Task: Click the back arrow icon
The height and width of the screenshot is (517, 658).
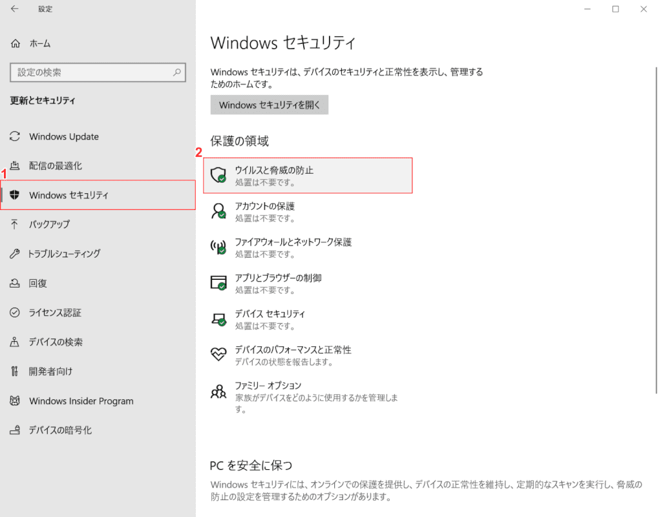Action: point(15,9)
